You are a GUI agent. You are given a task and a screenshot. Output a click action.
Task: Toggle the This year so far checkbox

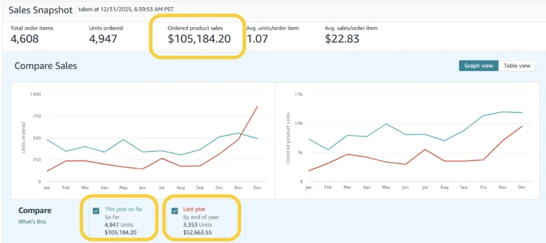(96, 211)
